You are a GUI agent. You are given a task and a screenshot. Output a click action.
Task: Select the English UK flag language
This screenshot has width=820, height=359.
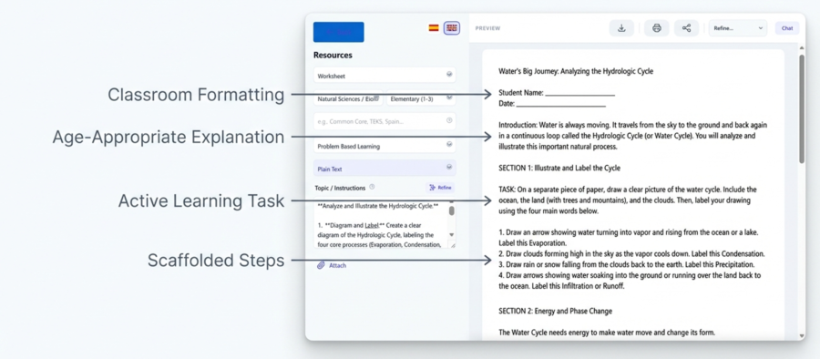coord(451,28)
